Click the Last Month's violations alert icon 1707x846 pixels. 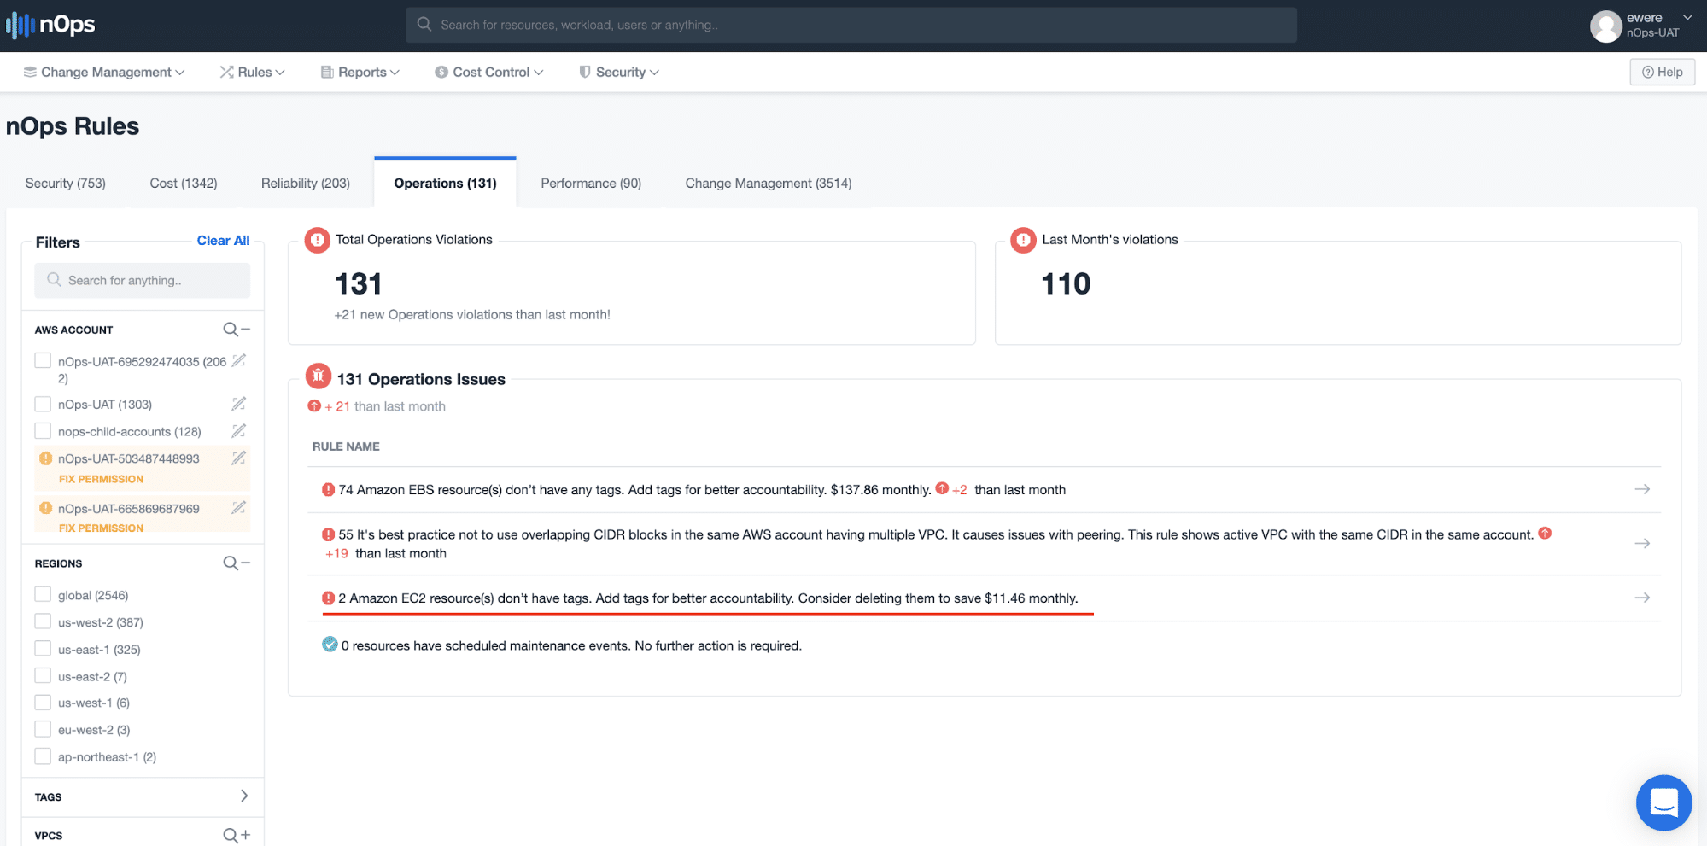point(1023,240)
